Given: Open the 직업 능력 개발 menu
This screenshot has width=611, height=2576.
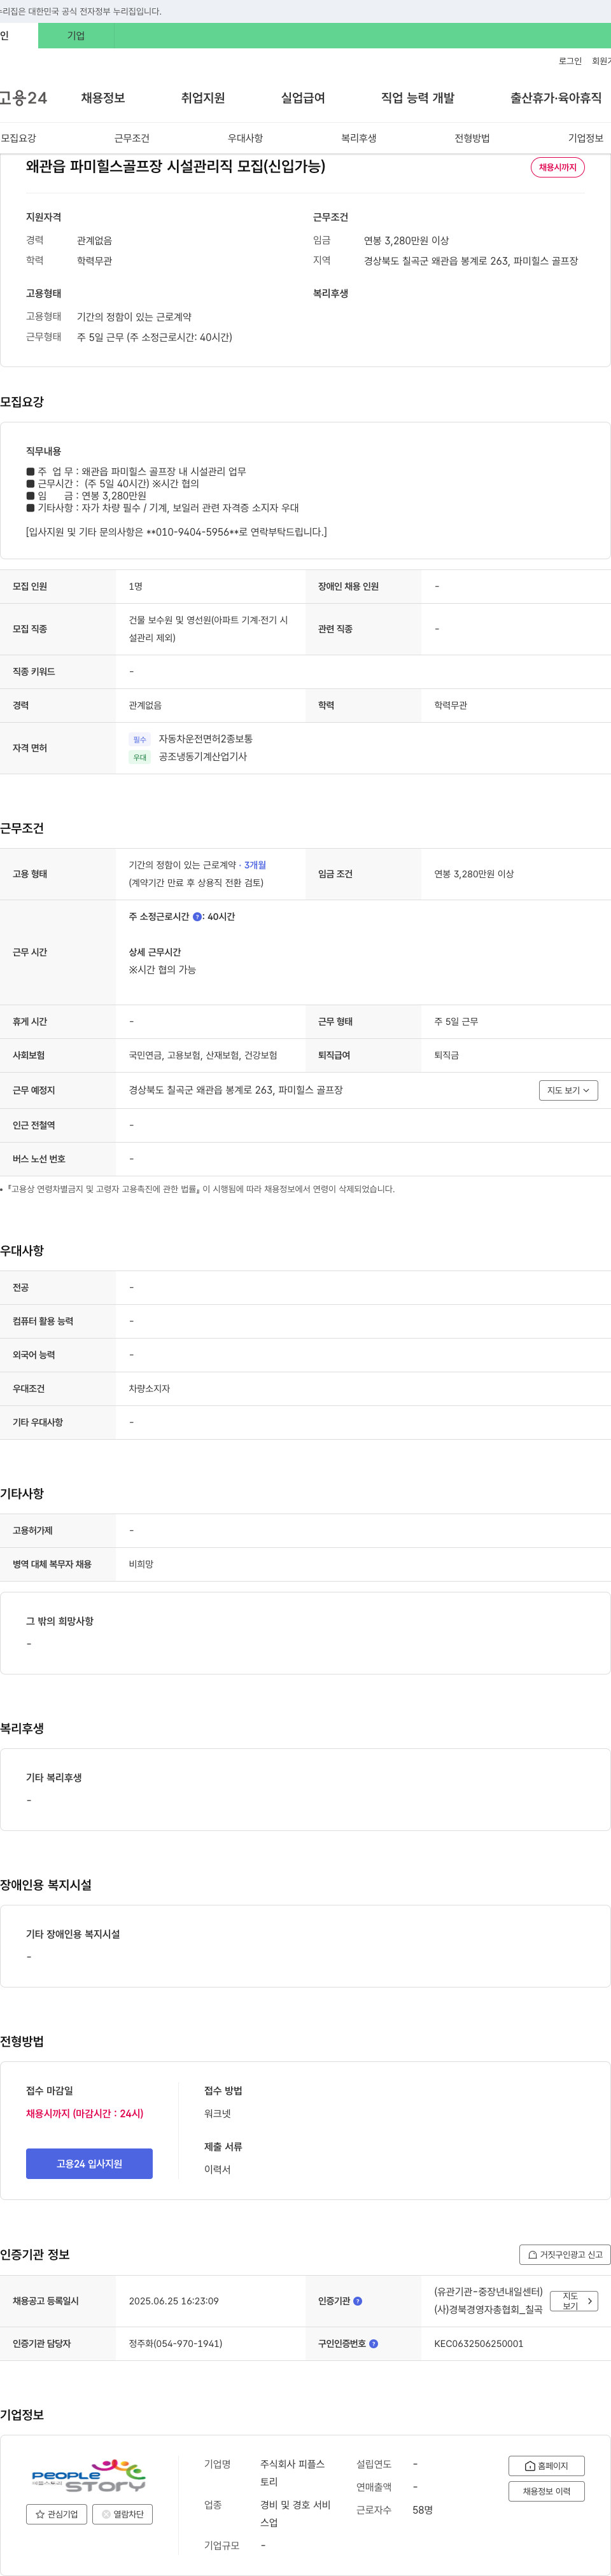Looking at the screenshot, I should pos(417,98).
